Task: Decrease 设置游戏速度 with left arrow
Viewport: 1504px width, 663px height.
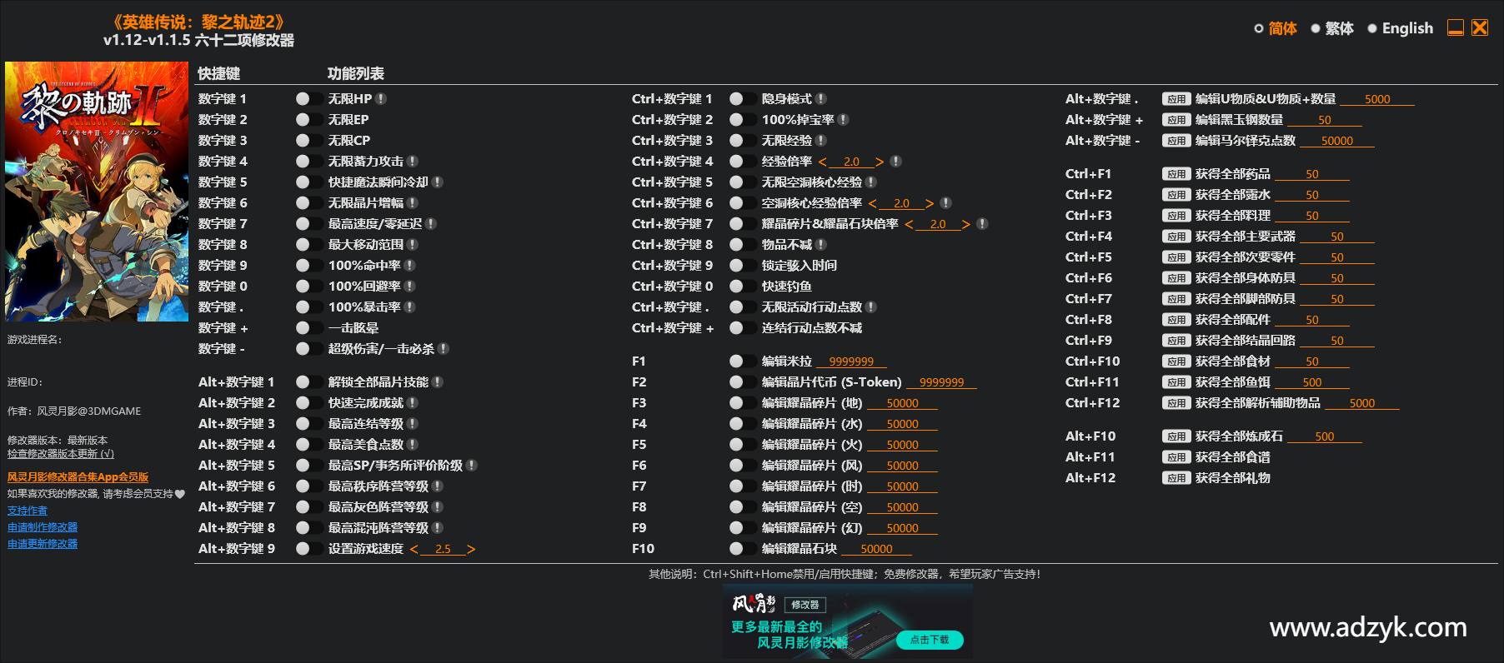Action: 414,549
